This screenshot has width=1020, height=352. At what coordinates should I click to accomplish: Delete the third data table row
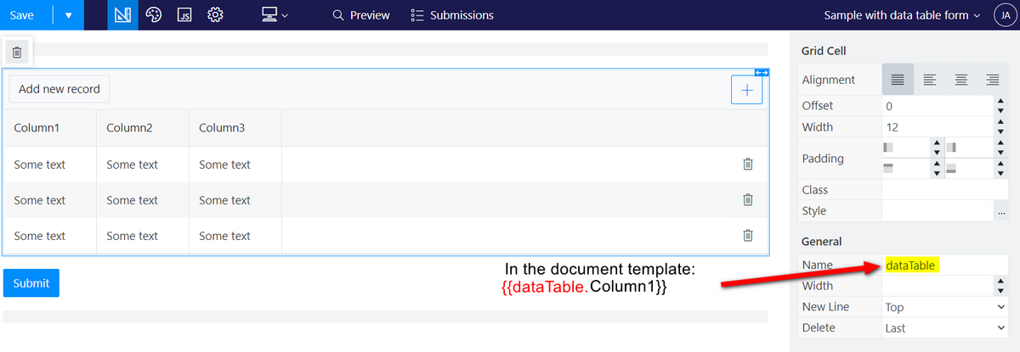pos(747,236)
